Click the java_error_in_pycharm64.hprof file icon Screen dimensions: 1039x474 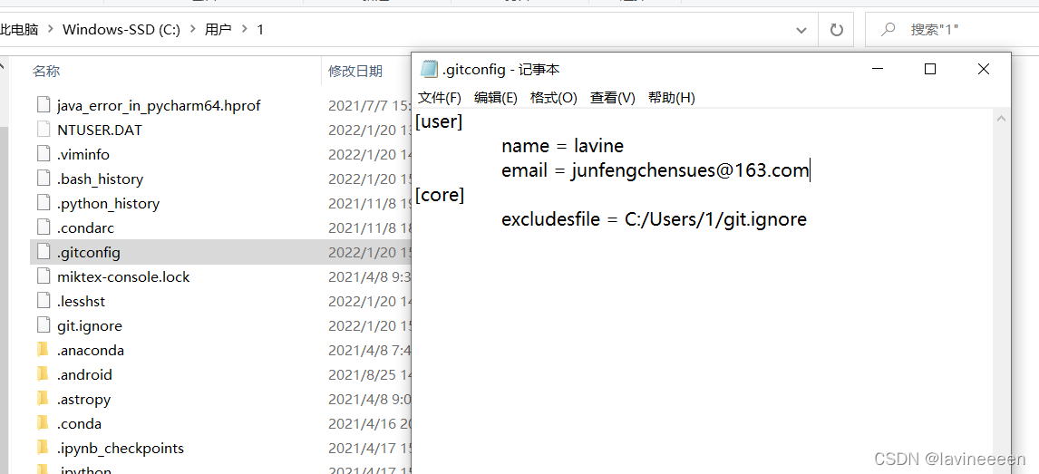(44, 105)
